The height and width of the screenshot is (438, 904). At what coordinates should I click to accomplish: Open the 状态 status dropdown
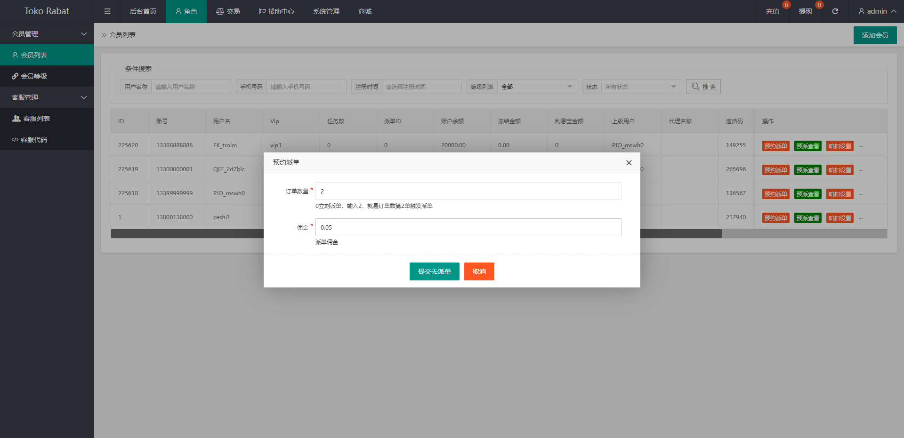point(640,87)
